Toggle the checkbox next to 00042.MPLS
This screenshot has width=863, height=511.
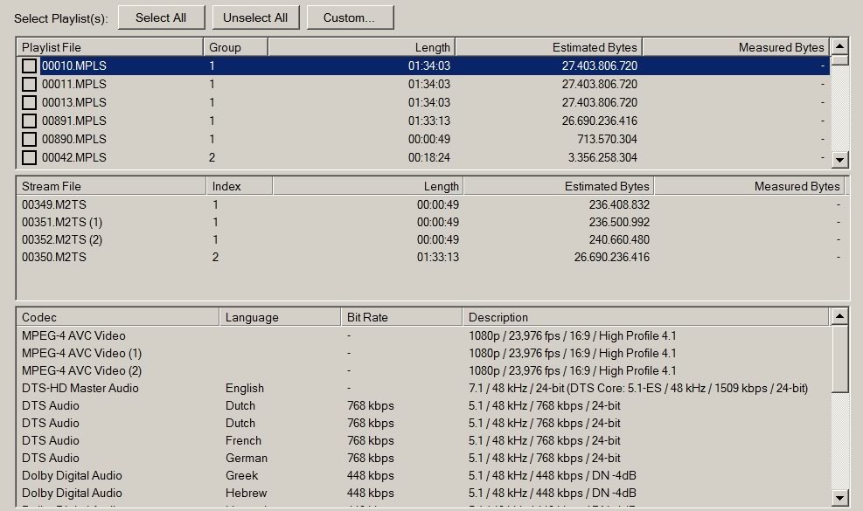click(30, 157)
